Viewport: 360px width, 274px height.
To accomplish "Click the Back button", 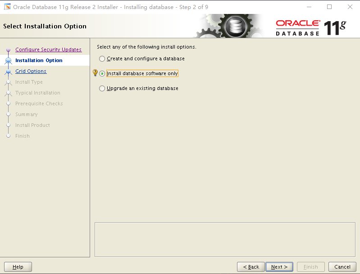I will [x=251, y=267].
